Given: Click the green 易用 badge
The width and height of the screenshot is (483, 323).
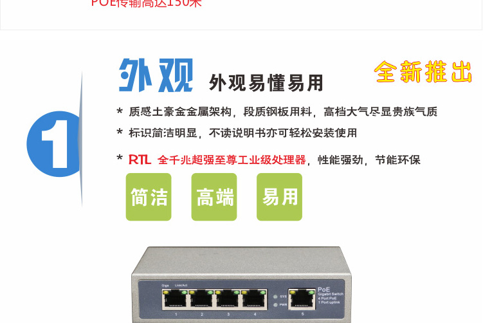Looking at the screenshot, I should pyautogui.click(x=279, y=197).
